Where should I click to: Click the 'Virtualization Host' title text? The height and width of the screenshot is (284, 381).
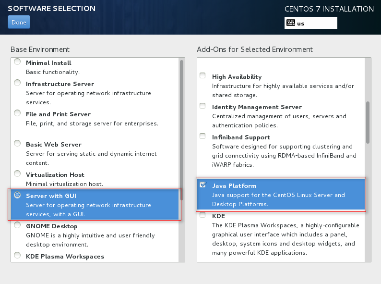point(55,175)
